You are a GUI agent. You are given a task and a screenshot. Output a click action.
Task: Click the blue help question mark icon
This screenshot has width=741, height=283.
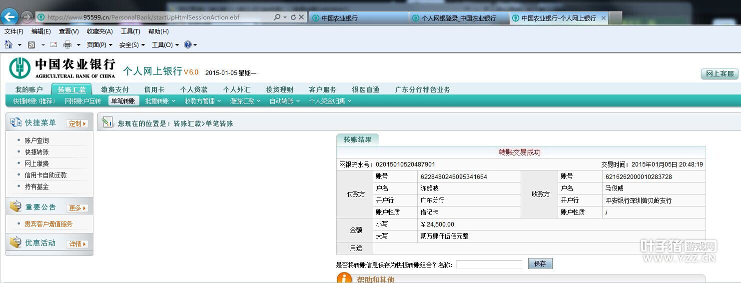(188, 44)
